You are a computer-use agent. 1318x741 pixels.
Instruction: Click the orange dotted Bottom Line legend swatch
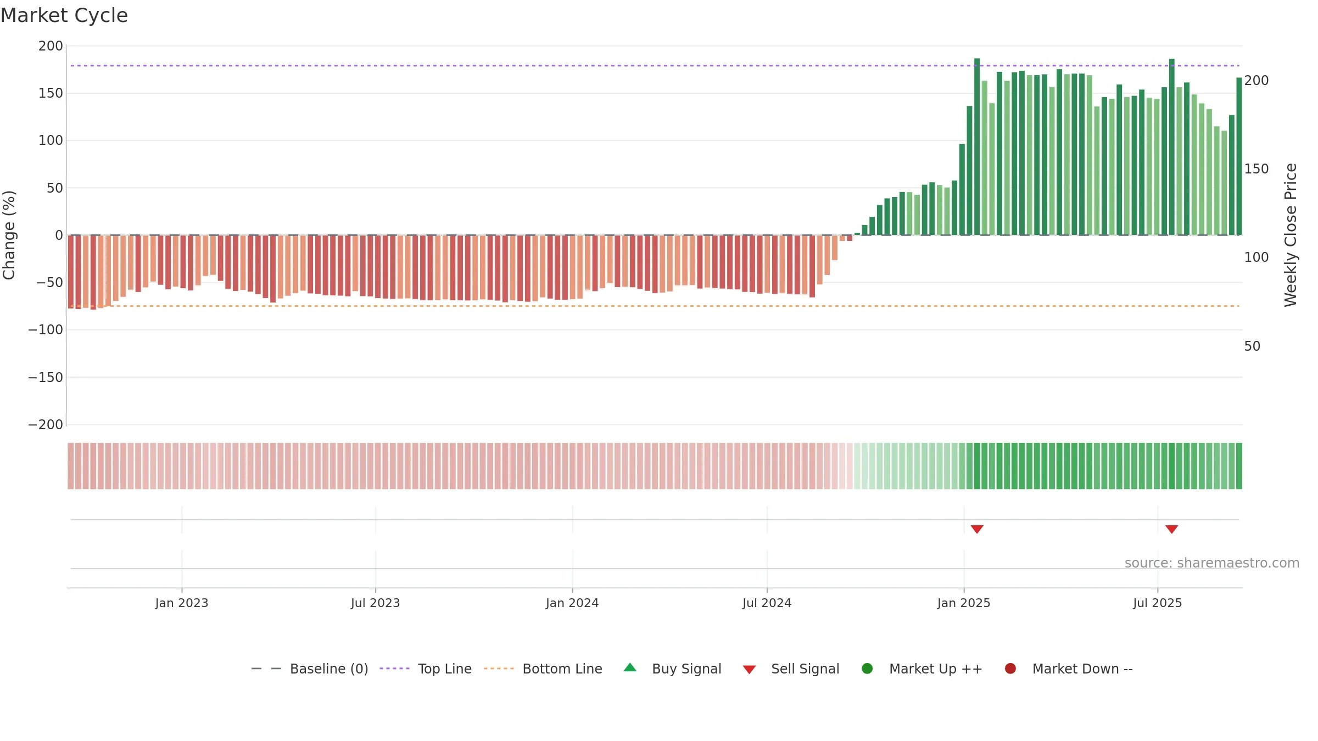coord(499,669)
